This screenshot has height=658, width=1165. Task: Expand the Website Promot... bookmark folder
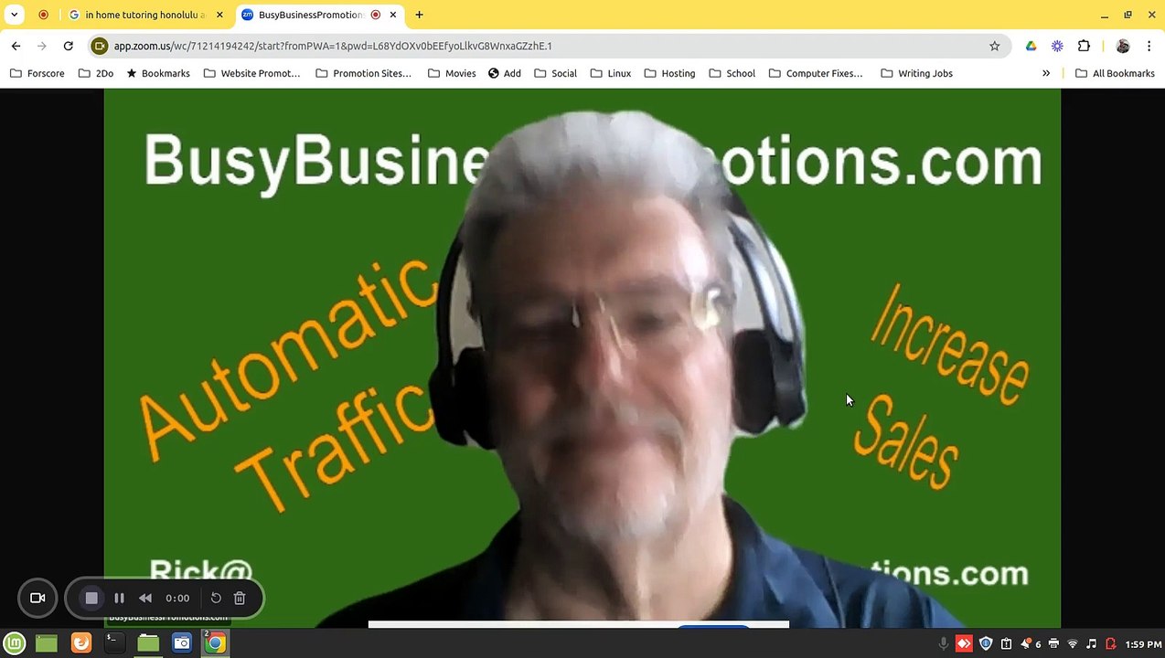(251, 73)
